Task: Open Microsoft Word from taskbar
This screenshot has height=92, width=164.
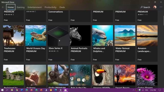Action: [22, 90]
